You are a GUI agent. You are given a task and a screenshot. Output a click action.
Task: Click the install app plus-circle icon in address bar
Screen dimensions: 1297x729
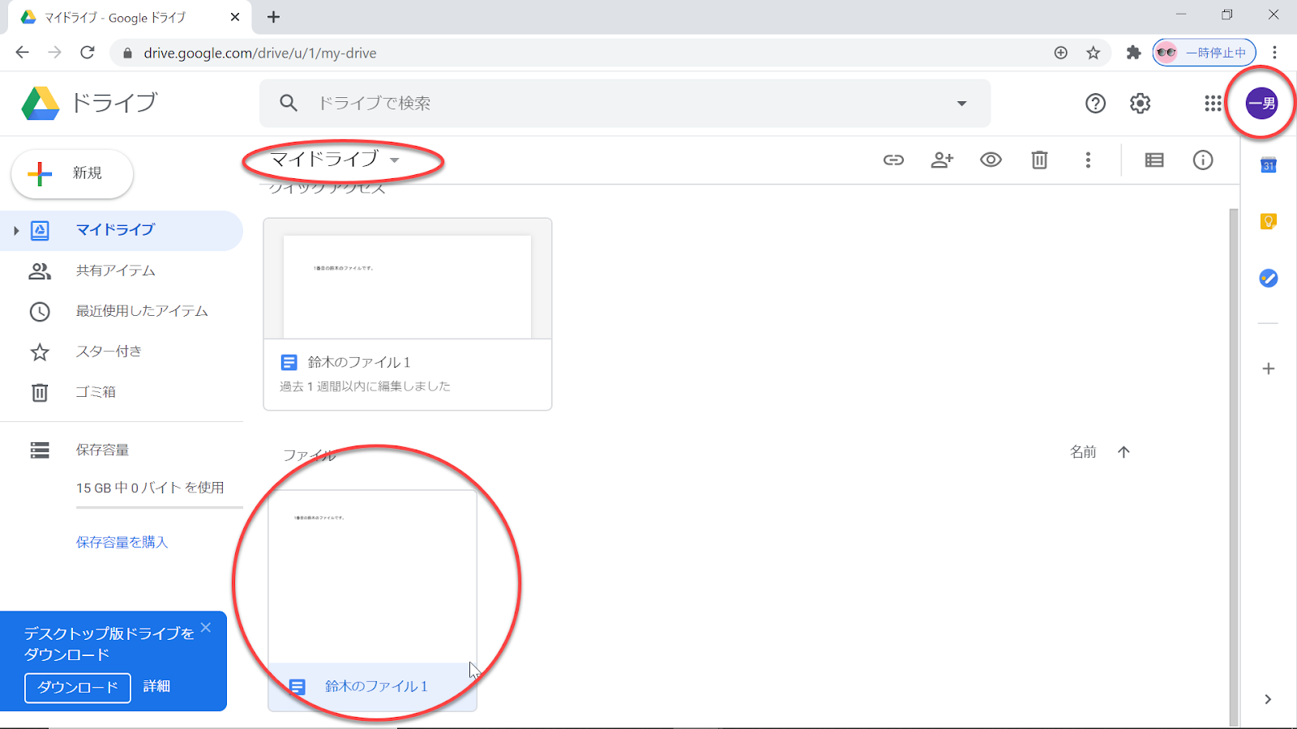click(x=1060, y=53)
